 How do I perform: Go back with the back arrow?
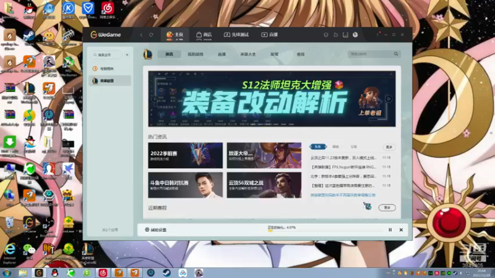point(141,35)
